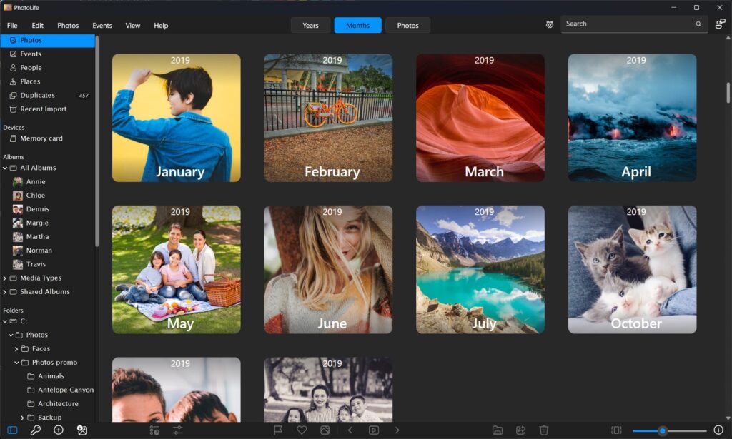Expand the Media Types group
This screenshot has height=439, width=732.
pyautogui.click(x=5, y=278)
